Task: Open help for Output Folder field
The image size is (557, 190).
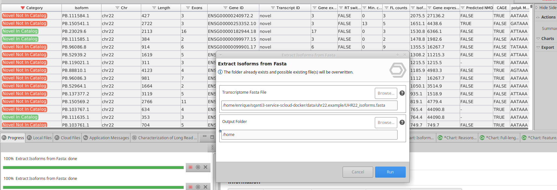Action: point(402,122)
